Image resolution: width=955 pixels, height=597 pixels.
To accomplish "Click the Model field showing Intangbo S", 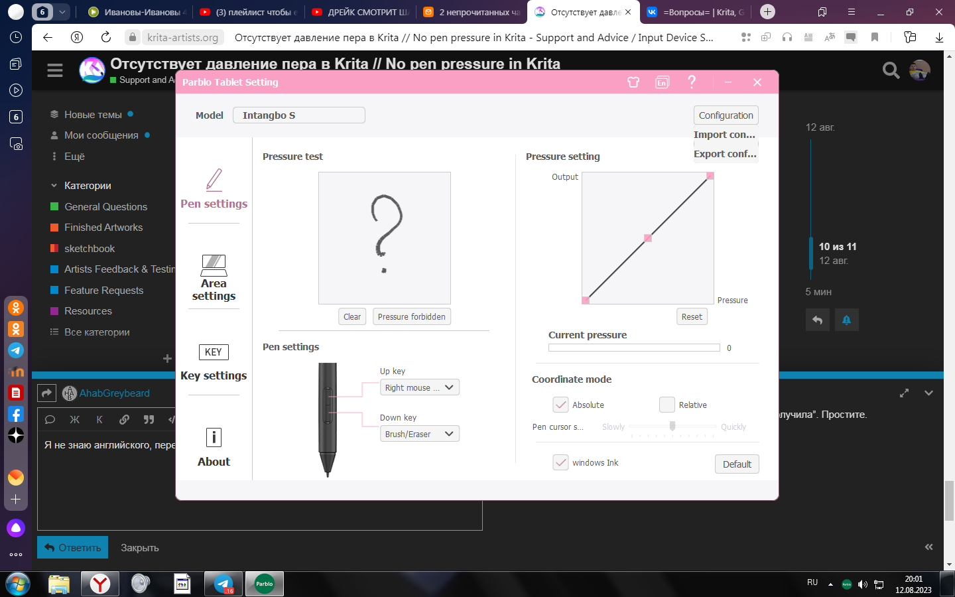I will tap(299, 115).
